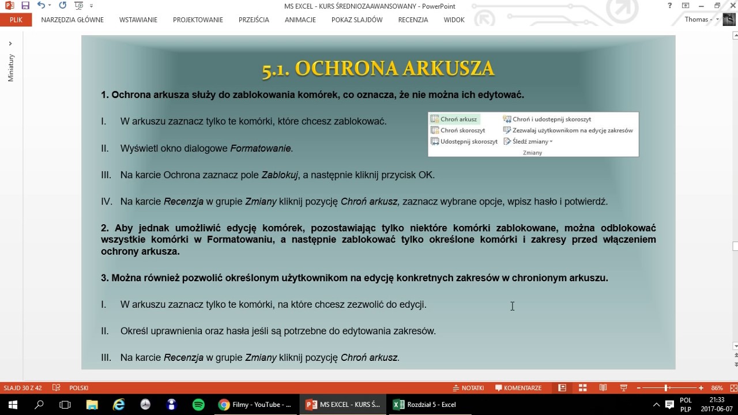Click Chroń i udostępnij skoroszyt in image
Viewport: 738px width, 415px height.
click(547, 119)
